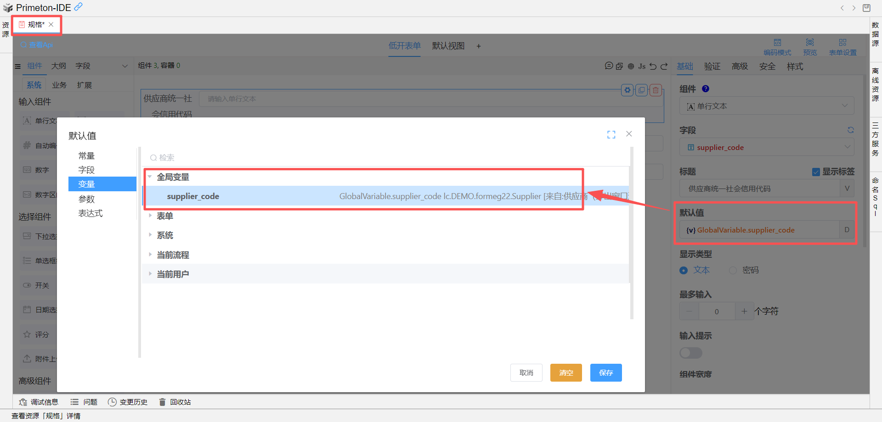The width and height of the screenshot is (882, 422).
Task: Maximize the 默认值 dialog to fullscreen
Action: point(611,134)
